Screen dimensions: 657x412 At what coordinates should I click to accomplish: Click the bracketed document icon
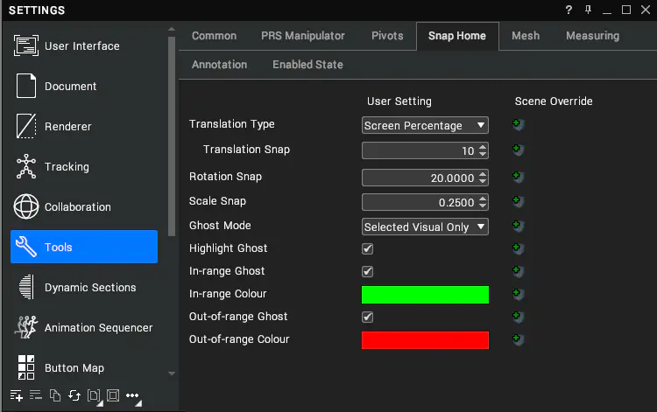(x=94, y=395)
